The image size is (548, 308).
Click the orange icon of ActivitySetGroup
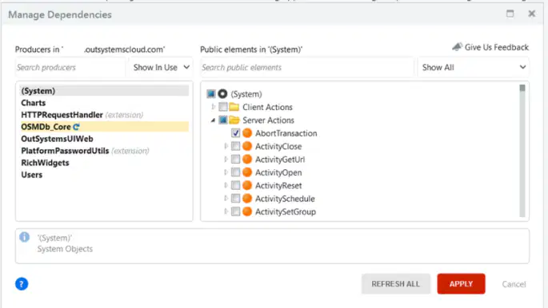click(x=247, y=211)
